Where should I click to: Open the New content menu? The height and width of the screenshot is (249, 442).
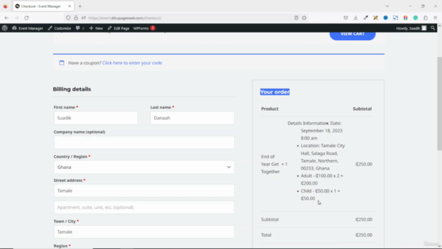(96, 28)
